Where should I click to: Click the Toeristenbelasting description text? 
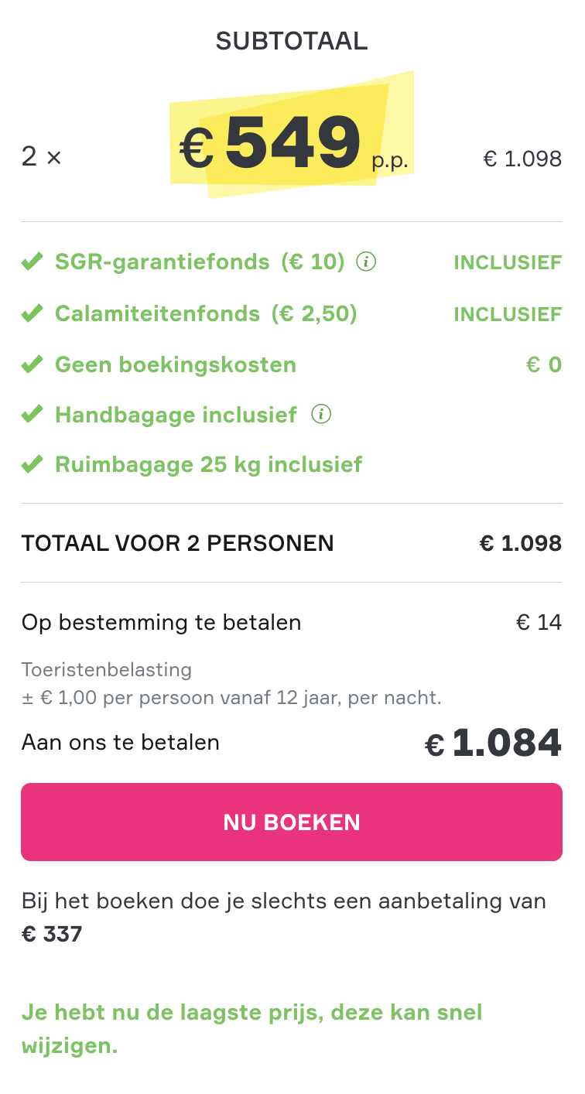231,684
